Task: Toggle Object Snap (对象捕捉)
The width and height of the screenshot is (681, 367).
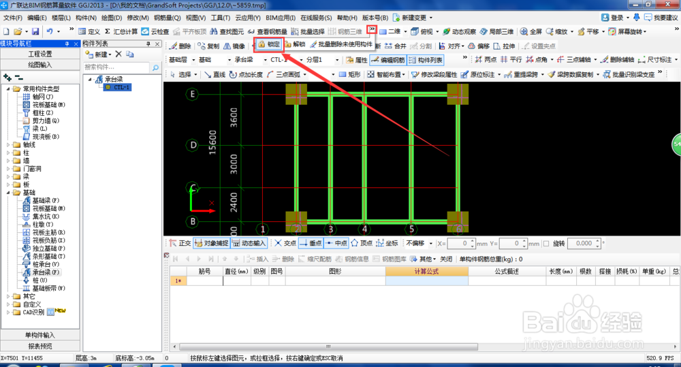Action: [x=211, y=243]
